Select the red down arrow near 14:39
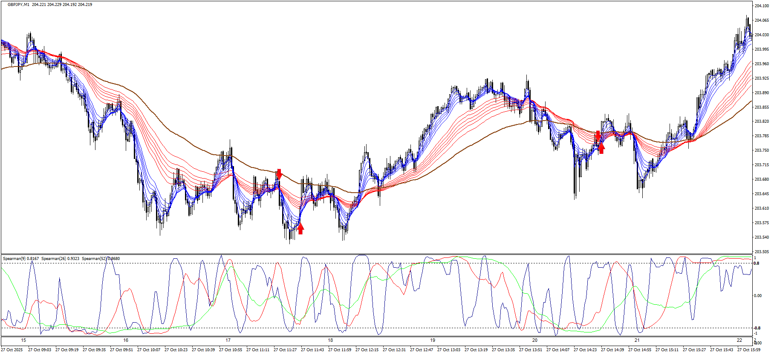774x361 pixels. click(598, 136)
